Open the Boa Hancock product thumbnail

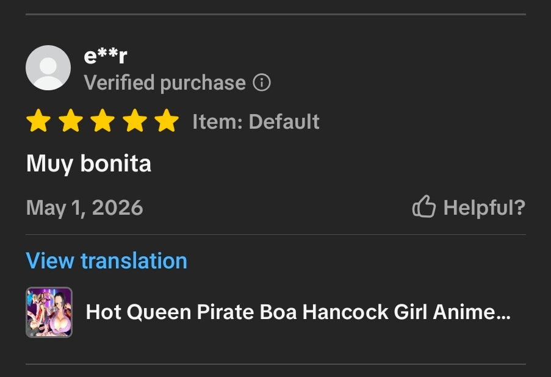[x=49, y=312]
